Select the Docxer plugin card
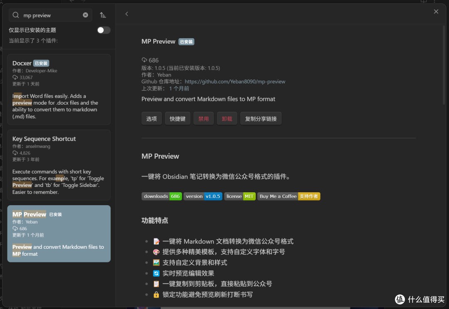Viewport: 449px width, 309px height. 59,89
